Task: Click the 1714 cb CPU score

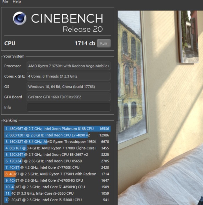Action: coord(85,43)
